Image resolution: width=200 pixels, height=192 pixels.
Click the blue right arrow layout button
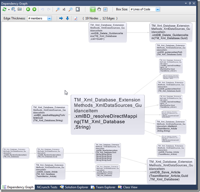(61, 19)
